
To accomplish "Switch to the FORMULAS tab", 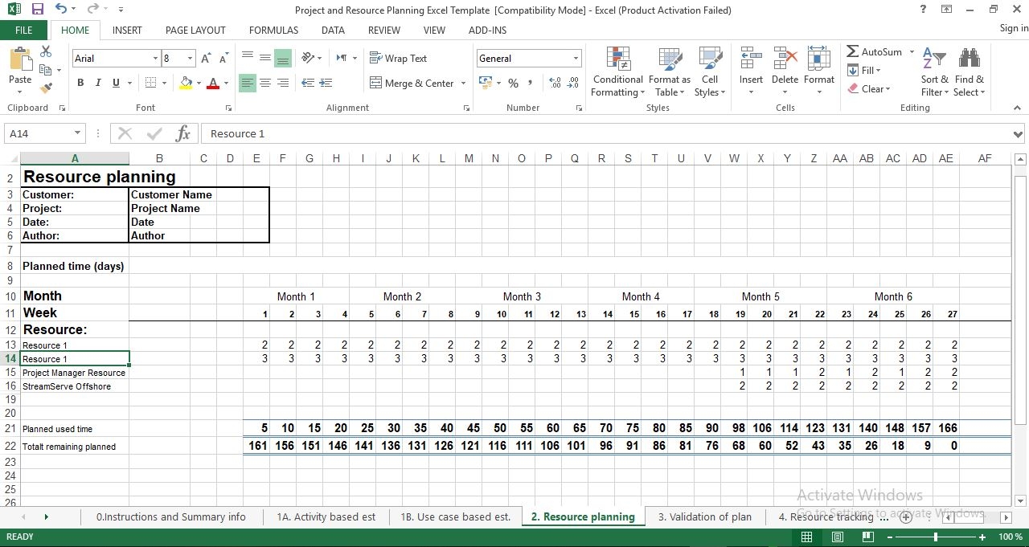I will (273, 30).
